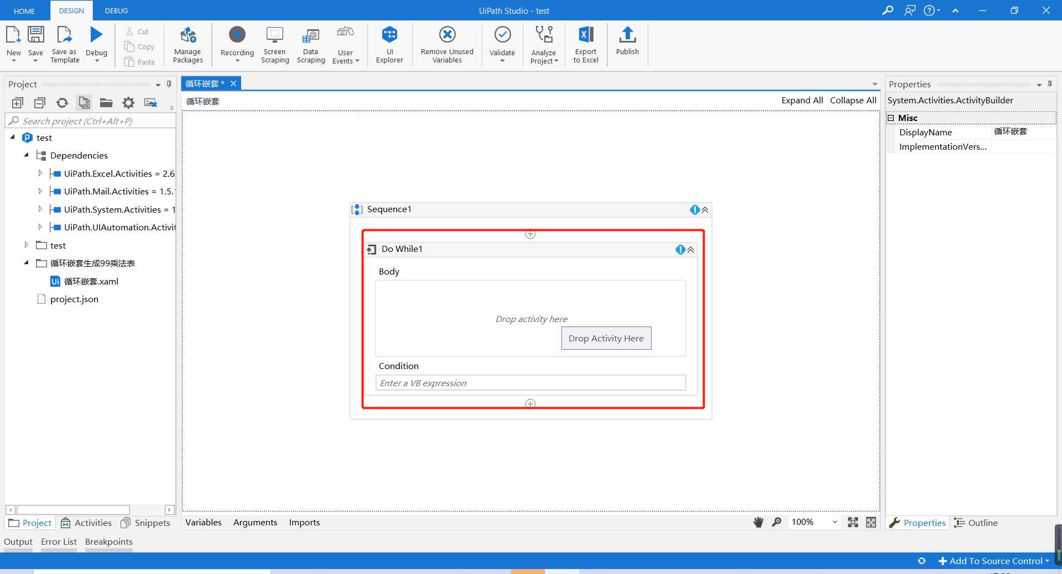Open the Variables panel

203,522
